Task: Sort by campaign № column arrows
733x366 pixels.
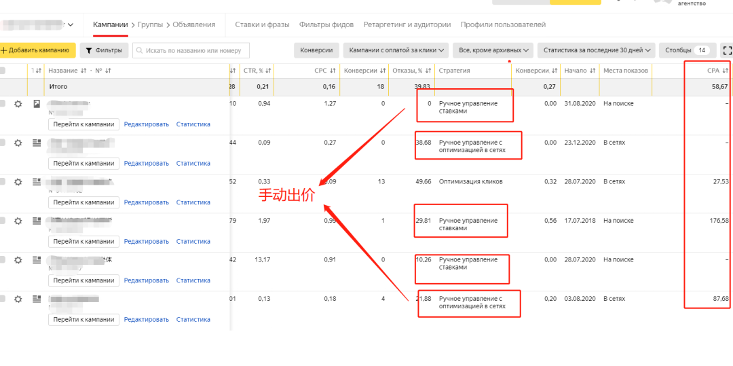Action: (x=107, y=71)
